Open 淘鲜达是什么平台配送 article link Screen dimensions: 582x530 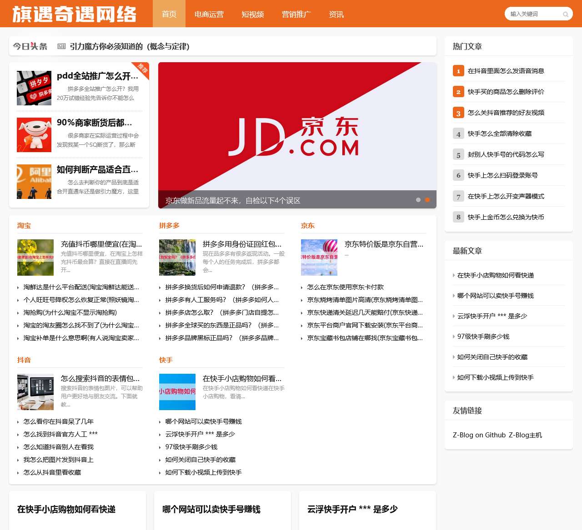coord(81,287)
